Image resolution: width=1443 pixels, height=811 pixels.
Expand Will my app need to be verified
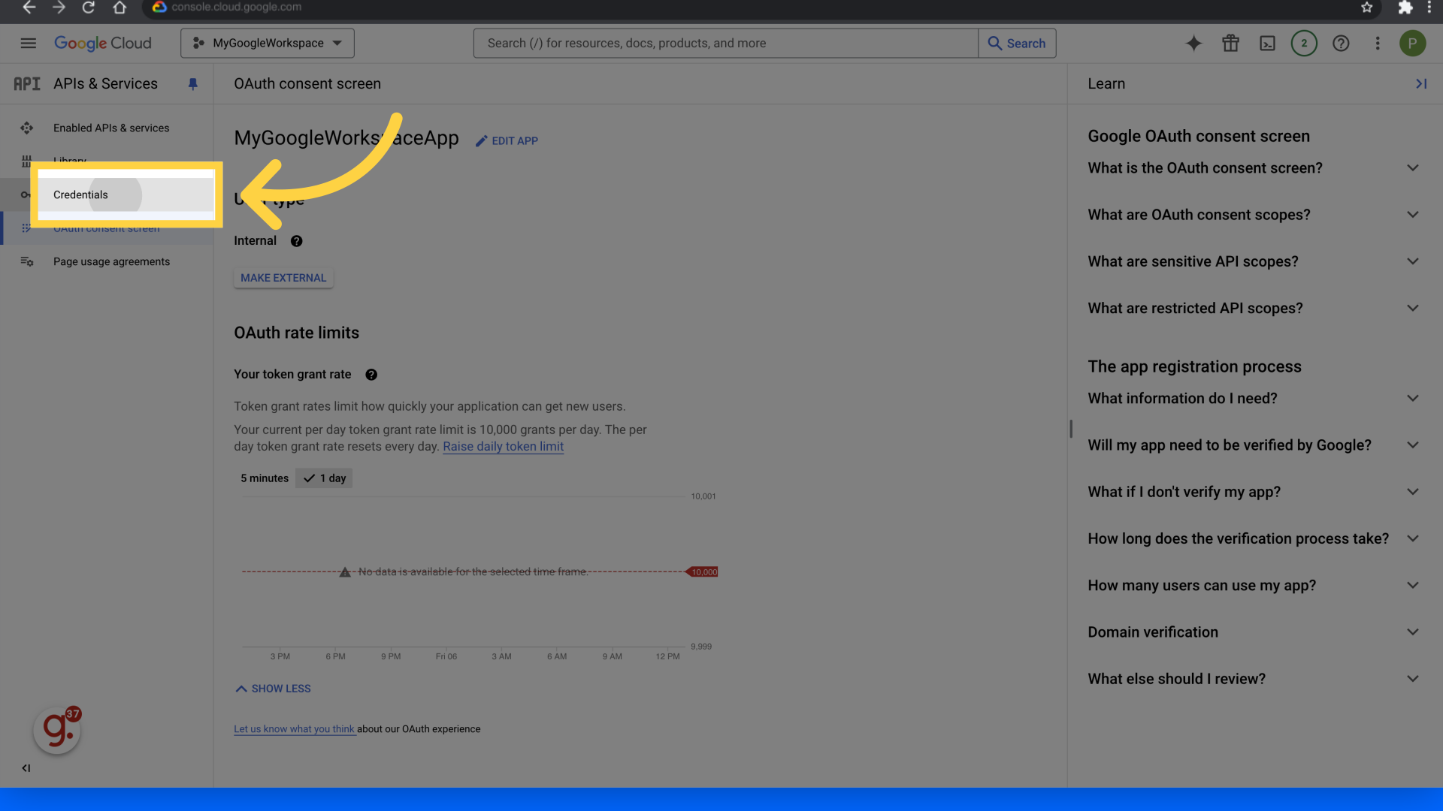point(1254,445)
